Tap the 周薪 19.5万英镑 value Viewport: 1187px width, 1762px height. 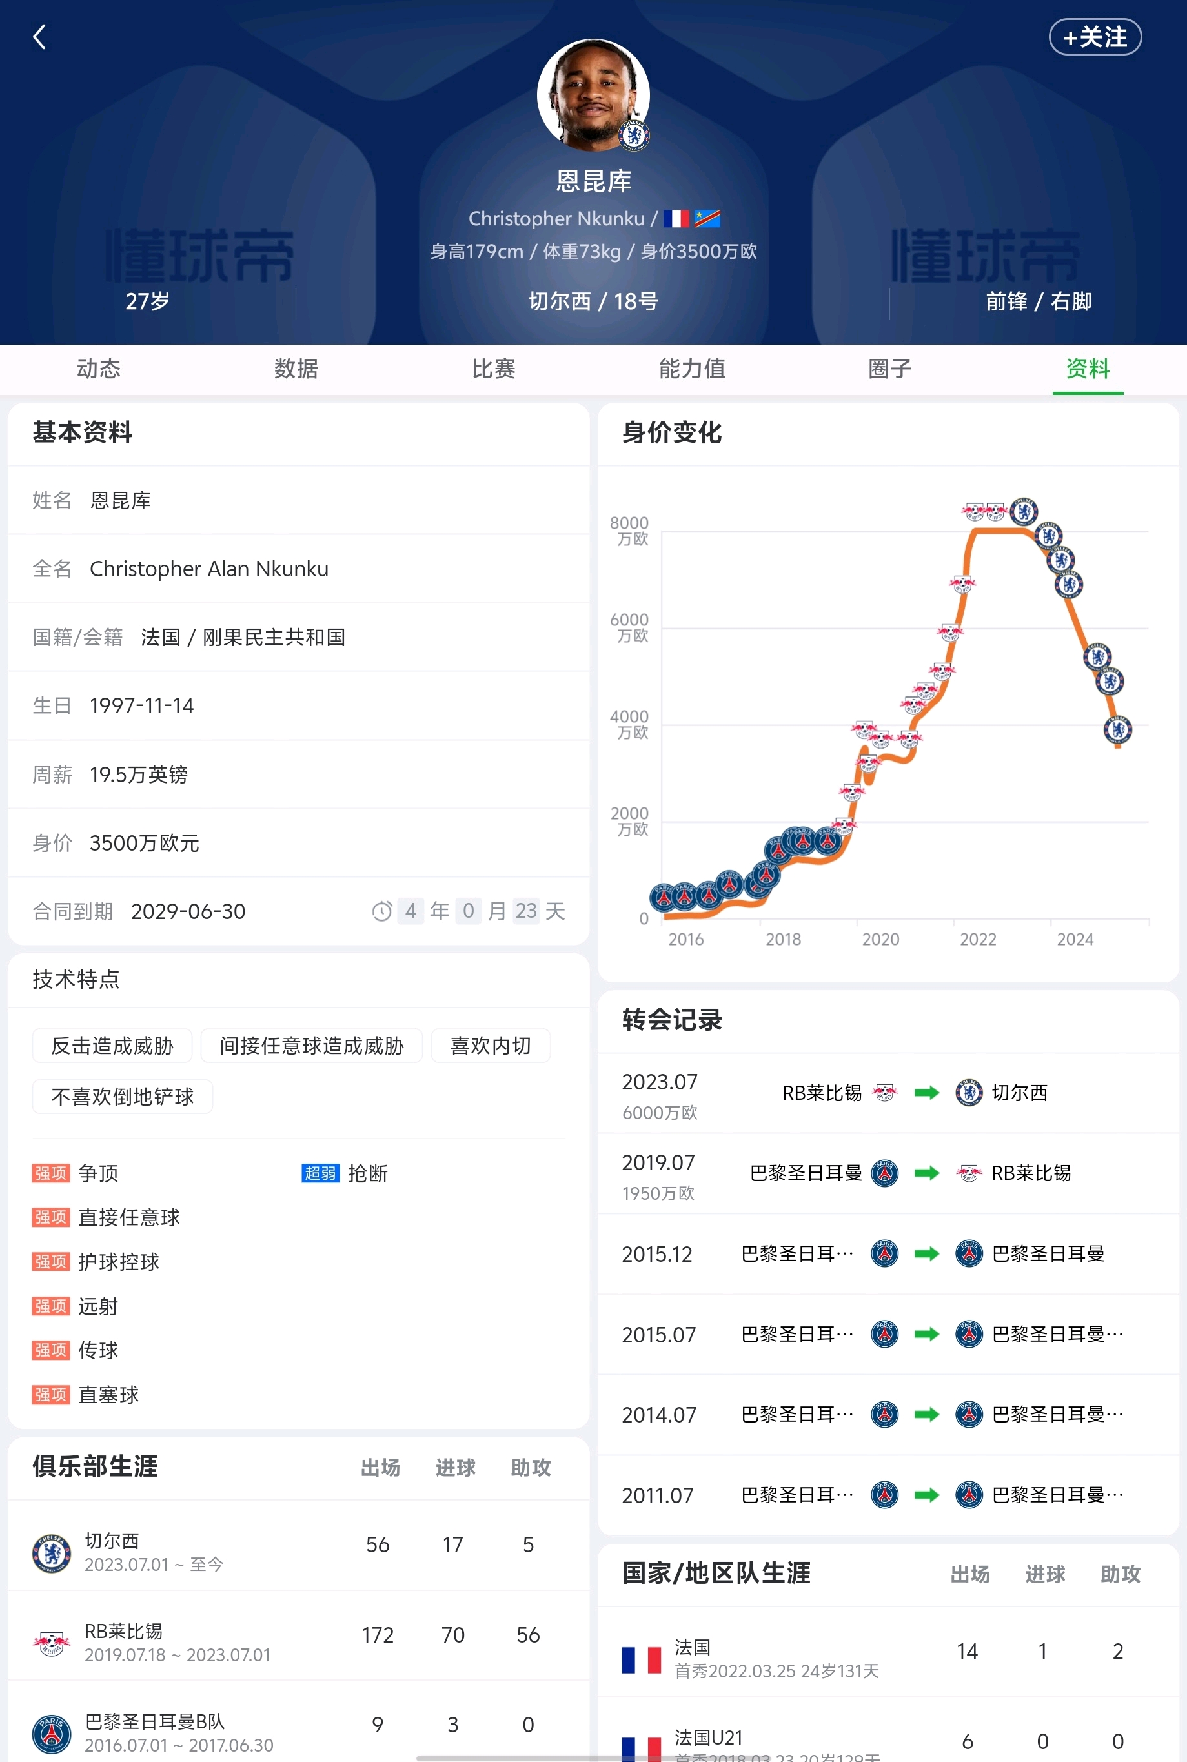pos(139,775)
